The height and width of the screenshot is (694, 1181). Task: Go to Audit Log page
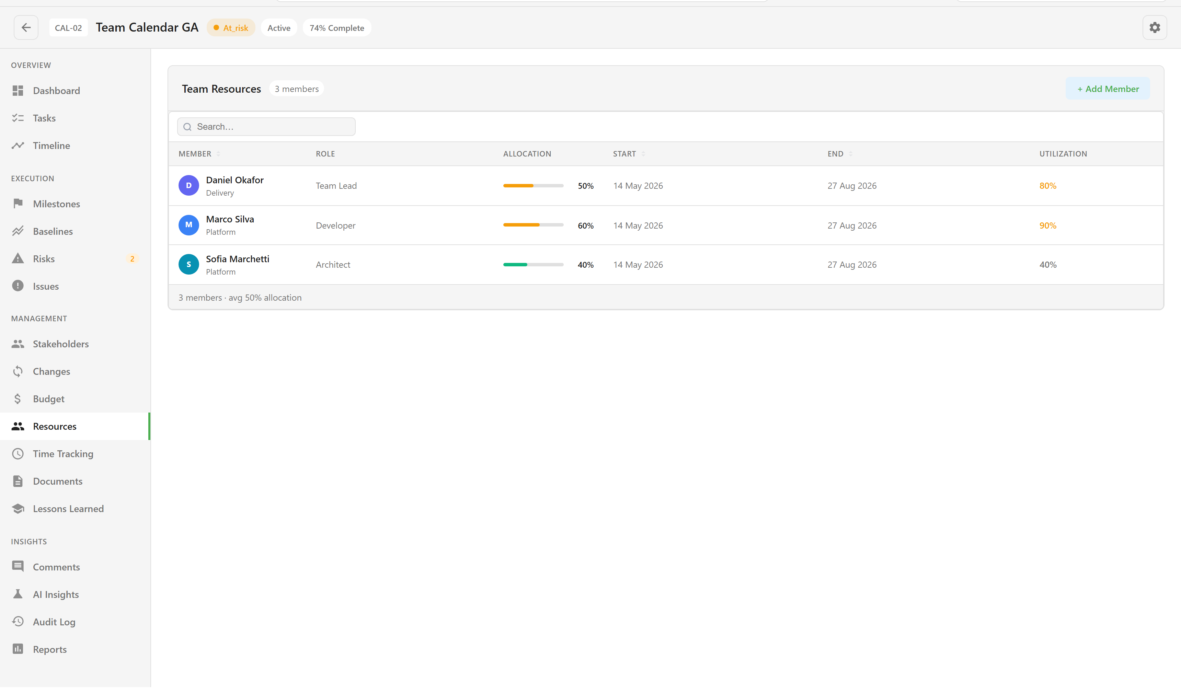pyautogui.click(x=75, y=622)
